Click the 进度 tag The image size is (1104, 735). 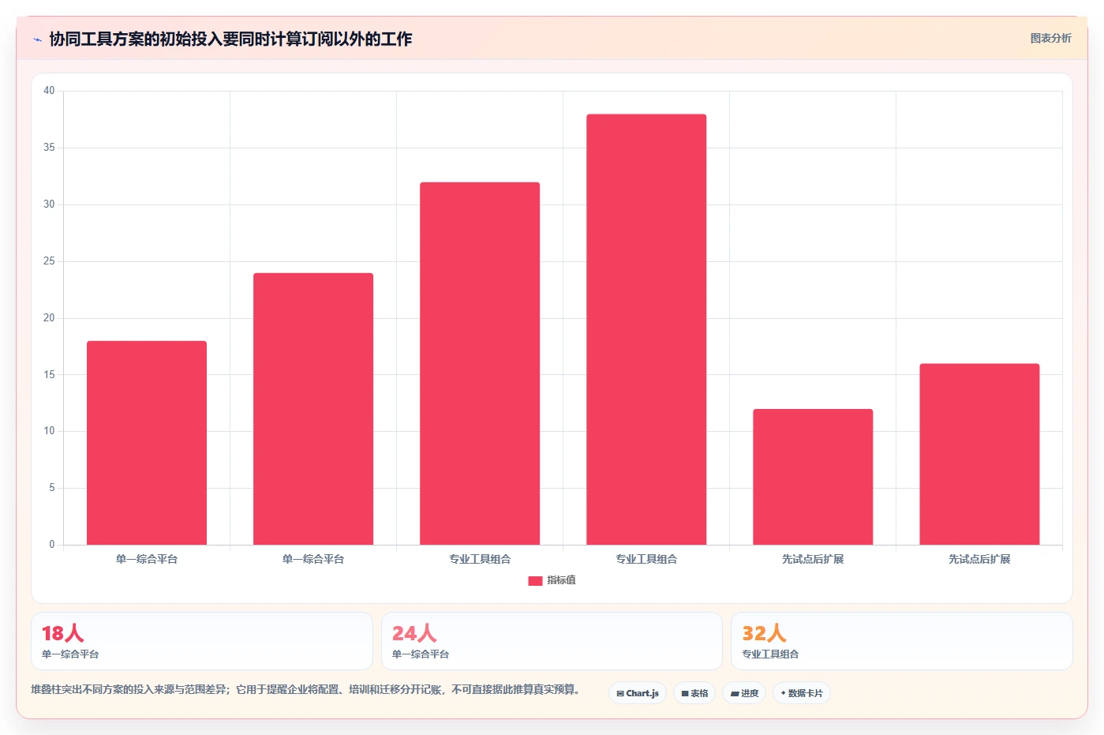744,693
